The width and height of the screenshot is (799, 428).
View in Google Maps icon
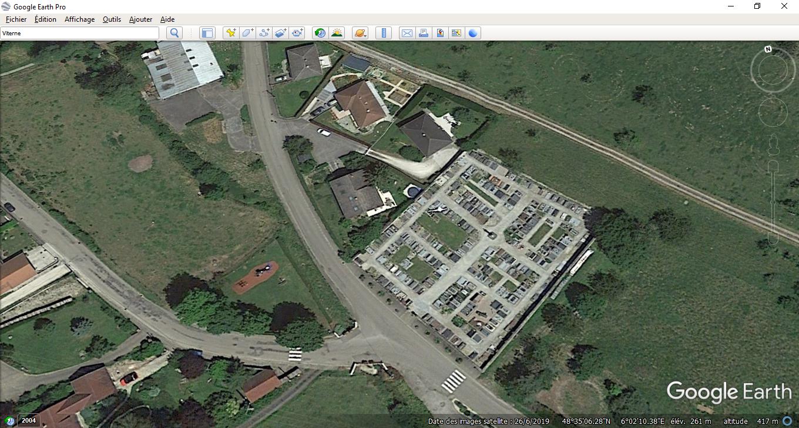tap(456, 33)
